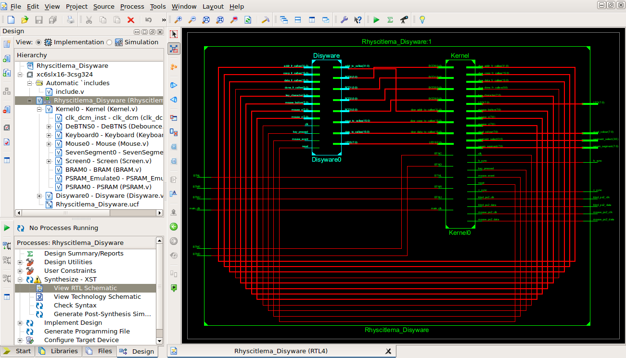The height and width of the screenshot is (358, 626).
Task: Select the Rhyscitlema_Disyware (RTL4) document tab
Action: coord(281,351)
